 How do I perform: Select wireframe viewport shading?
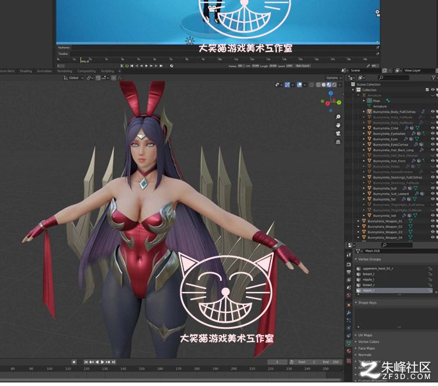click(x=318, y=85)
